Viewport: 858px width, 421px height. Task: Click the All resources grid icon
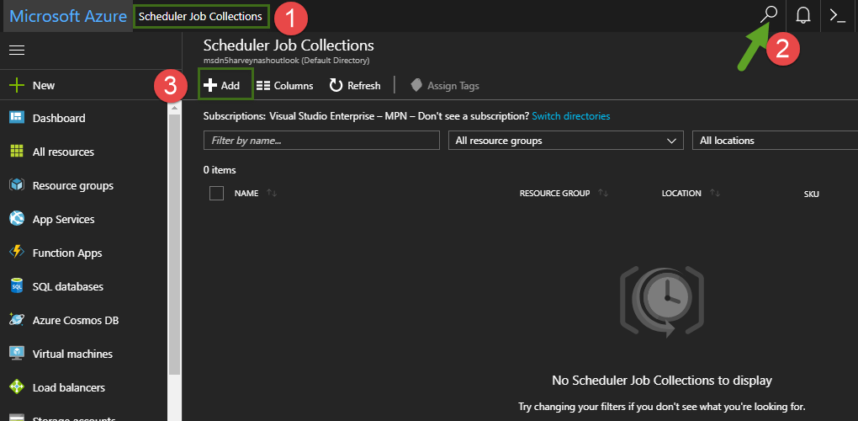click(x=17, y=152)
